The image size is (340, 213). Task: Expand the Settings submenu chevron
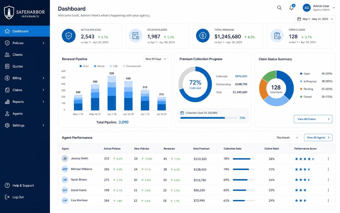pos(43,125)
